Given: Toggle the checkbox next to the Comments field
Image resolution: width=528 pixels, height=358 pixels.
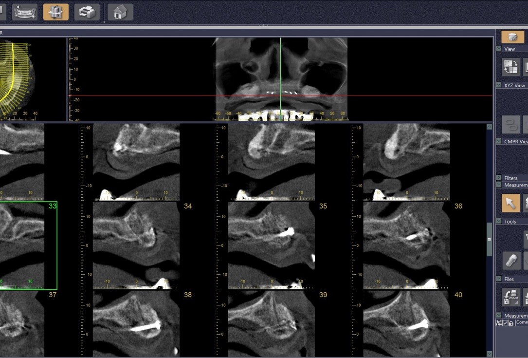Looking at the screenshot, I should tap(506, 323).
